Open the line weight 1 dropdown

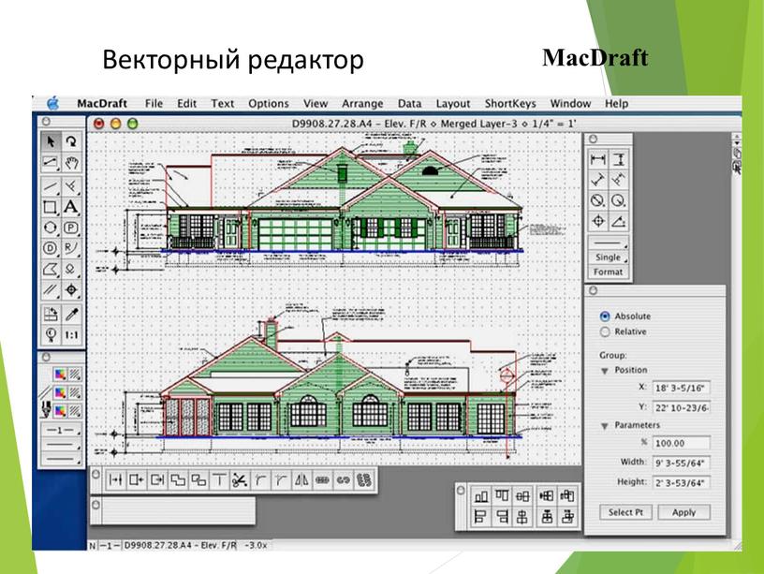(61, 430)
